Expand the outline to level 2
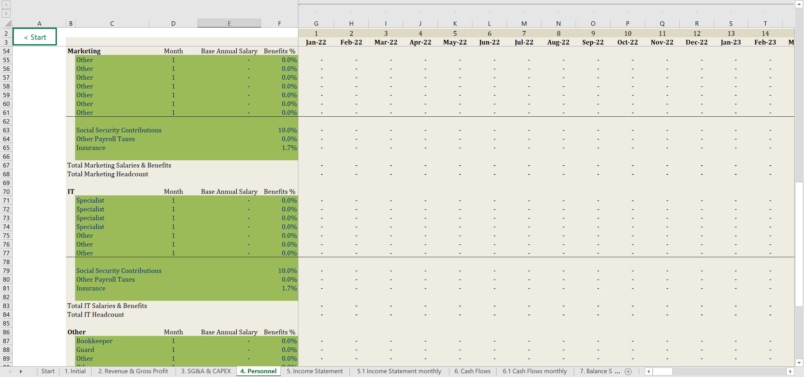 [6, 13]
